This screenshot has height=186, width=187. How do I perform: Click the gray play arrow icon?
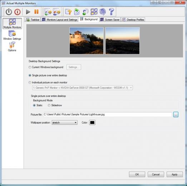pos(28,12)
